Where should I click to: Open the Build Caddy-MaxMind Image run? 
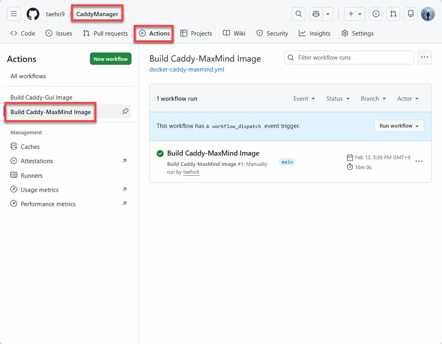pyautogui.click(x=213, y=153)
